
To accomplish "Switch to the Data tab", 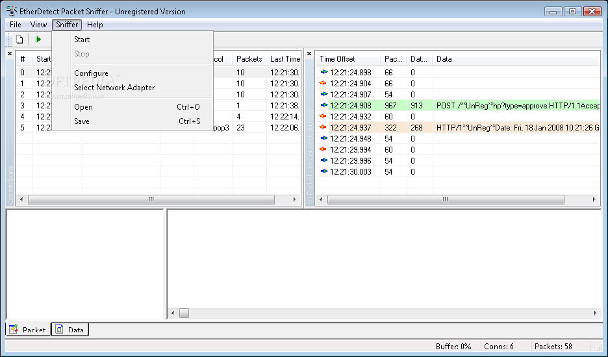I will click(x=70, y=330).
